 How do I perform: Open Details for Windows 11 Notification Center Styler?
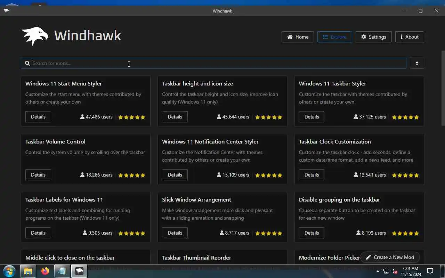175,175
